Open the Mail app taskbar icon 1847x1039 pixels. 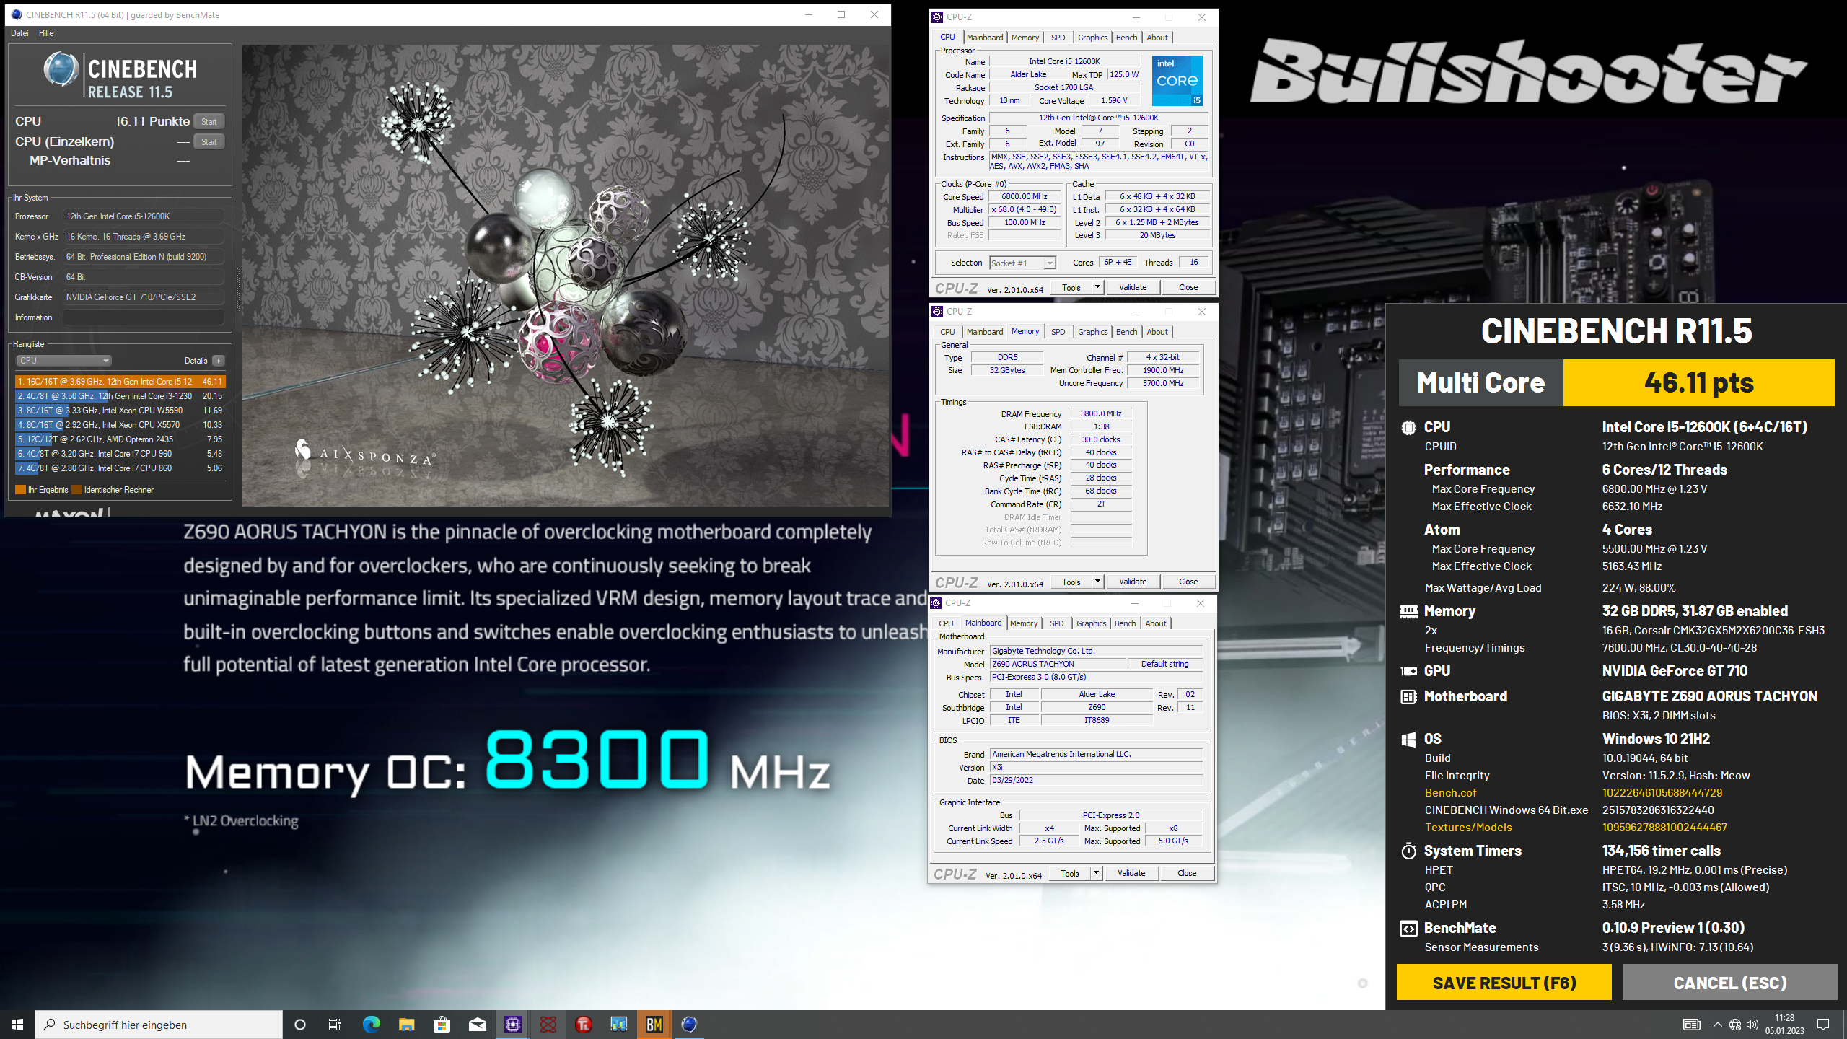(477, 1025)
